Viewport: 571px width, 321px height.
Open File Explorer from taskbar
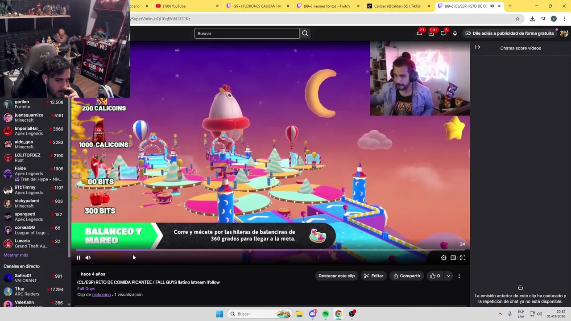point(299,314)
